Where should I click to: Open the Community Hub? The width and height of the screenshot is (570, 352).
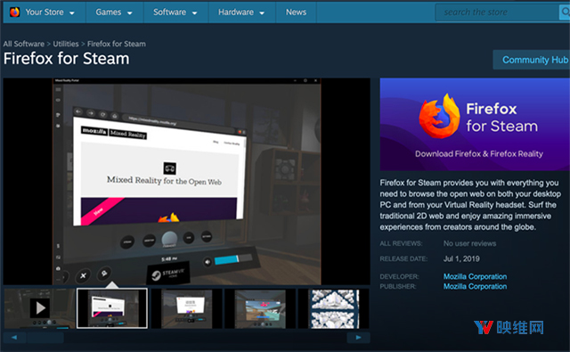click(x=533, y=60)
